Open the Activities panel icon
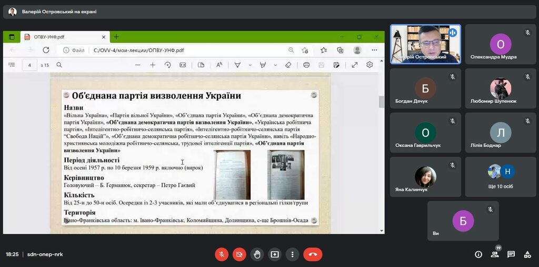The image size is (539, 267). click(x=527, y=254)
